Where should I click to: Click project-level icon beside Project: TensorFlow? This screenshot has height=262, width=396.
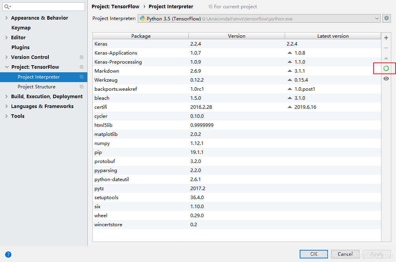[81, 67]
